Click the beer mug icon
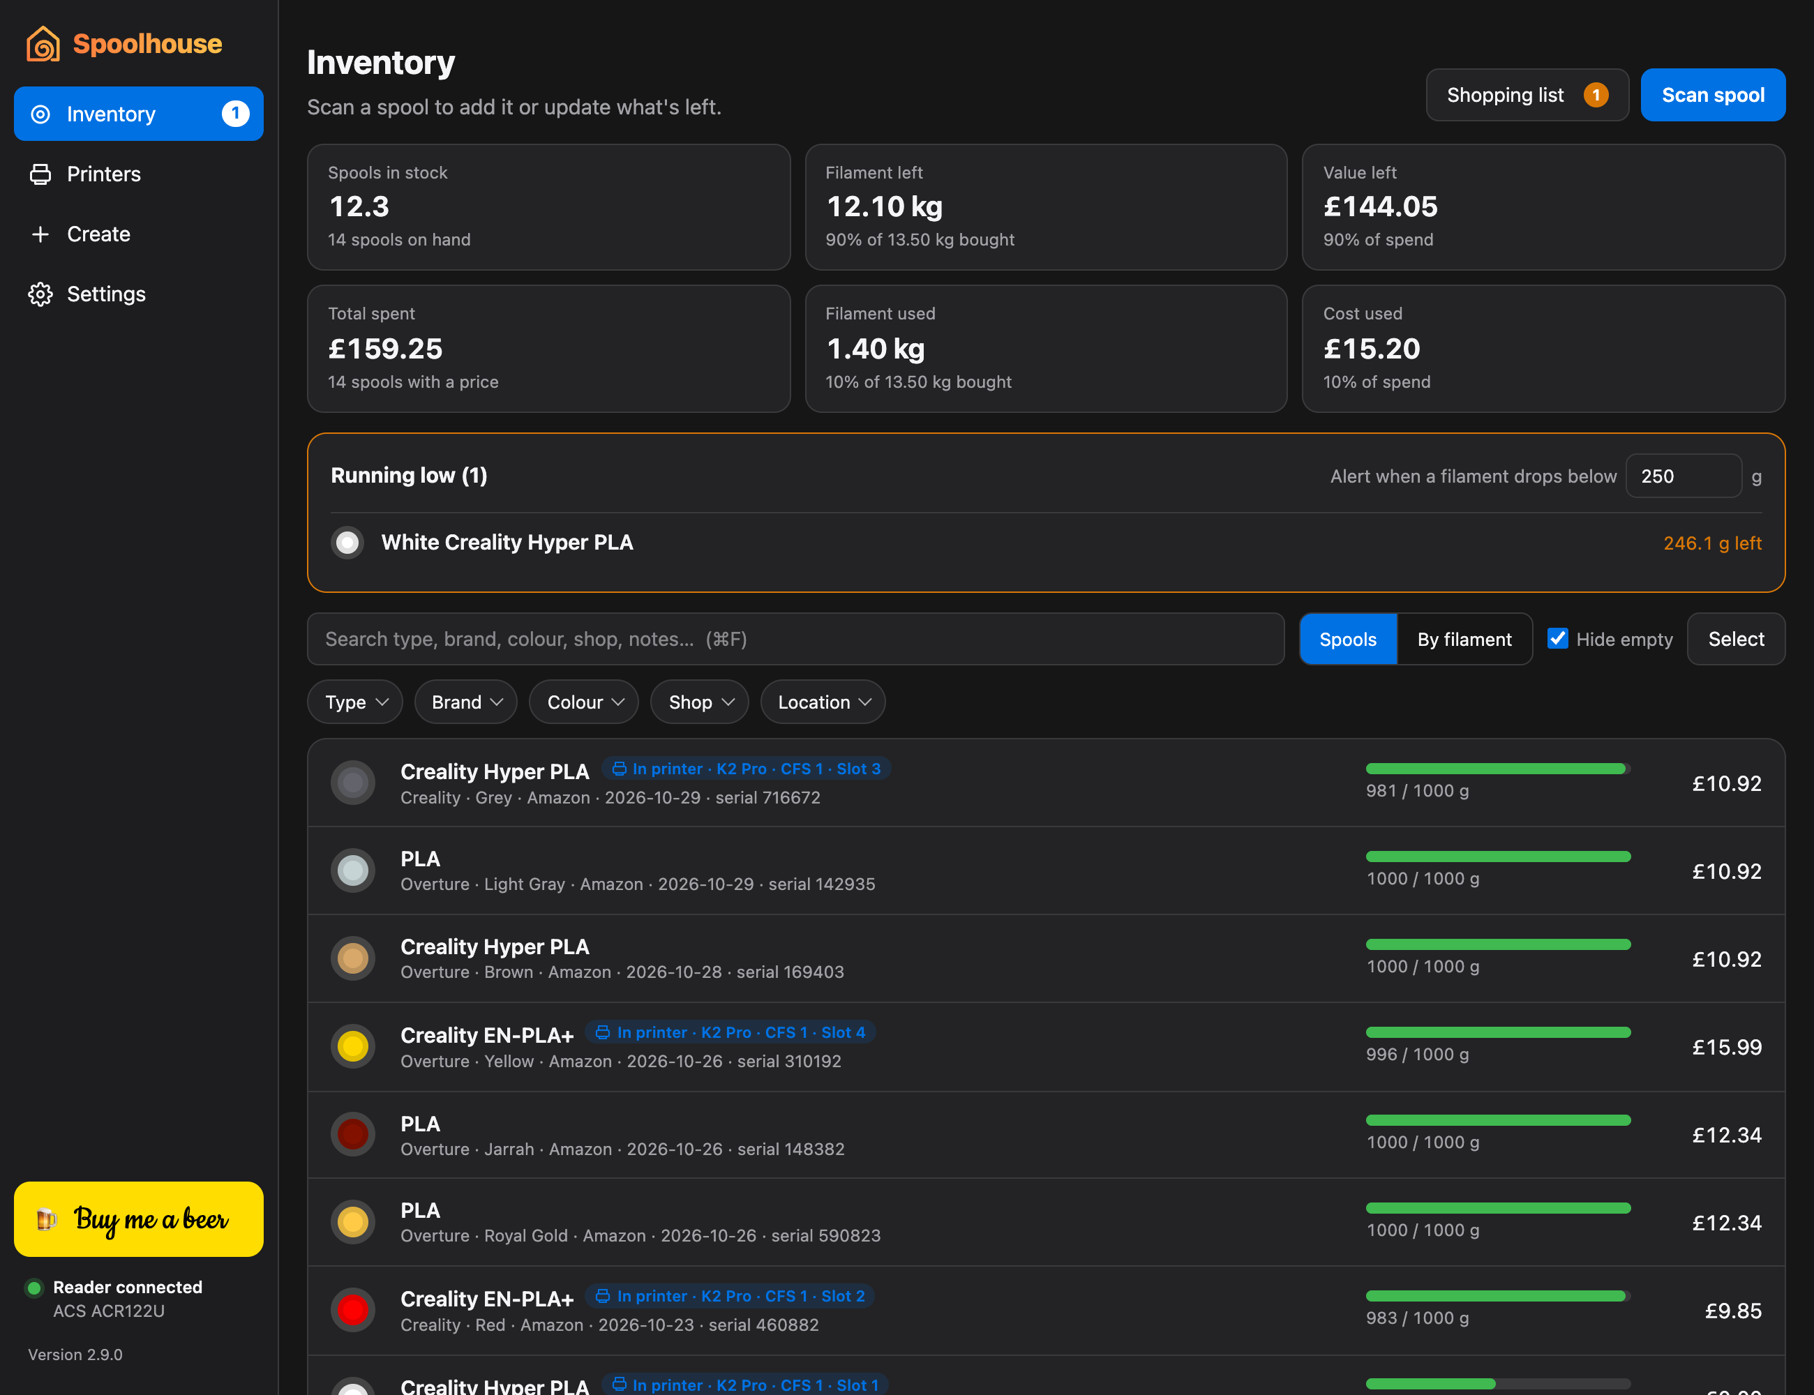Viewport: 1814px width, 1395px height. pos(47,1219)
